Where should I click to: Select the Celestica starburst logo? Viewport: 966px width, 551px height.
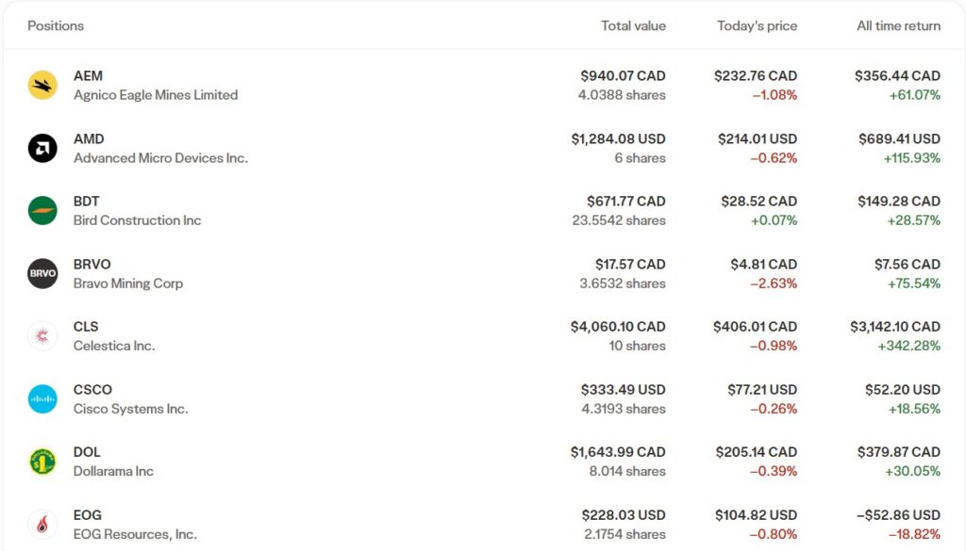point(42,335)
